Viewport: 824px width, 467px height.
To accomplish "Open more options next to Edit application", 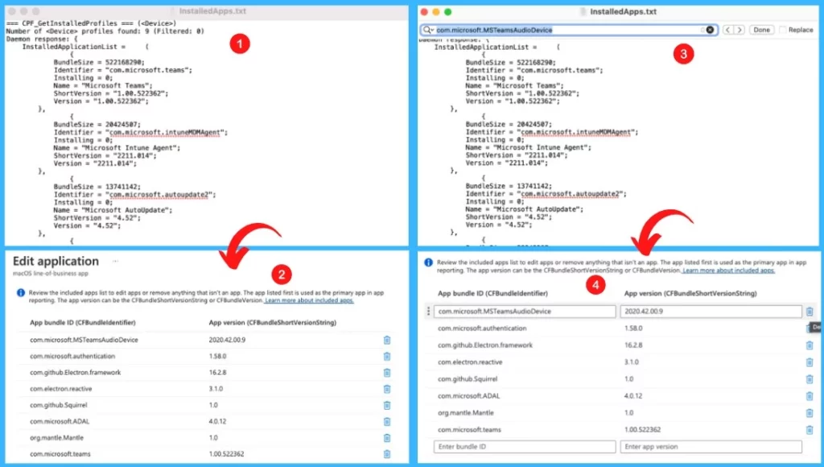I will [116, 262].
